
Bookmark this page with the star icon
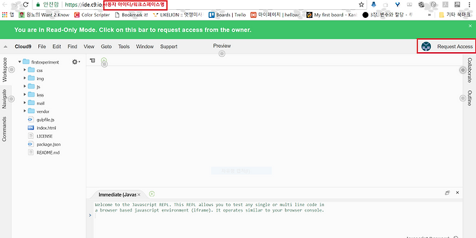tap(361, 5)
